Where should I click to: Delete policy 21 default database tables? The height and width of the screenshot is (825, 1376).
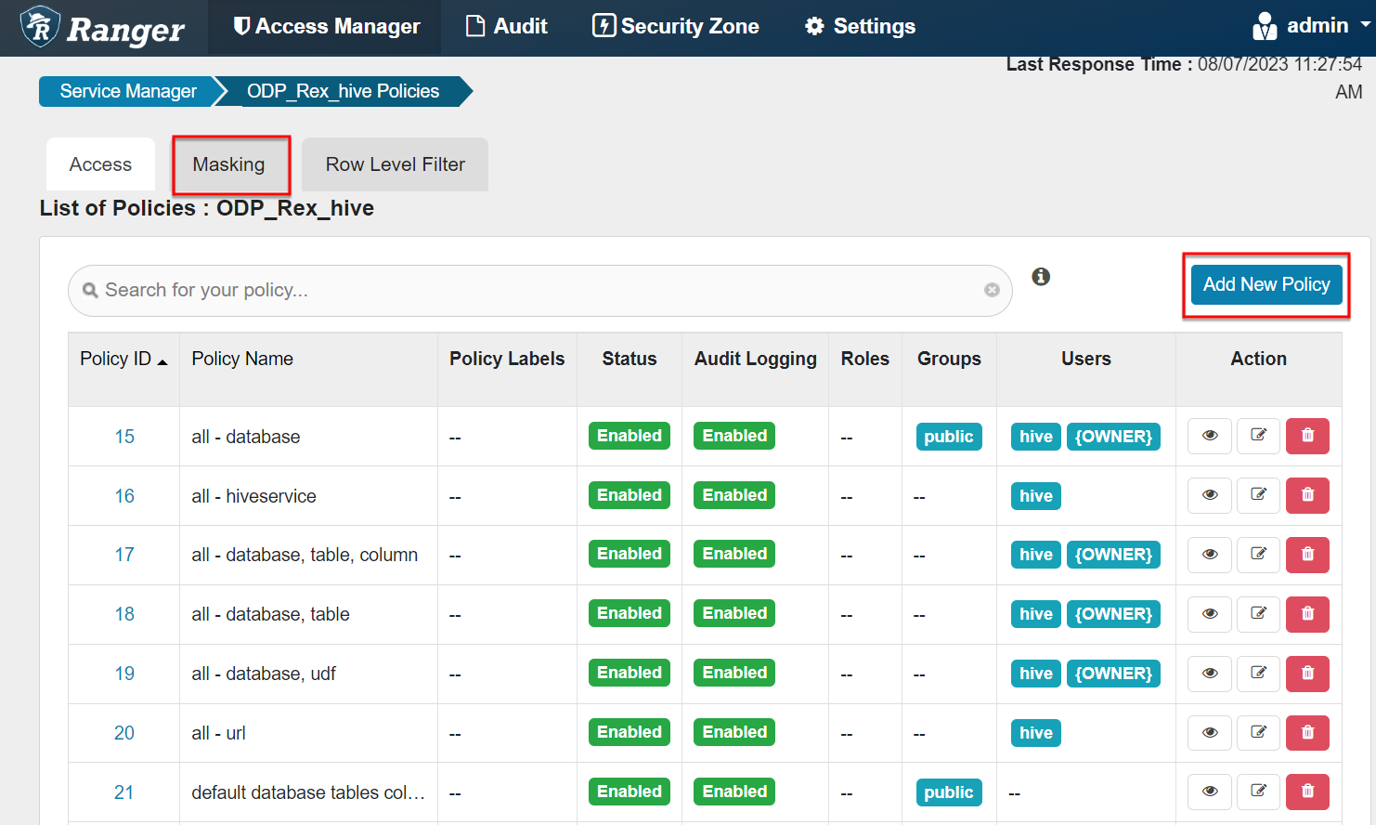coord(1307,792)
